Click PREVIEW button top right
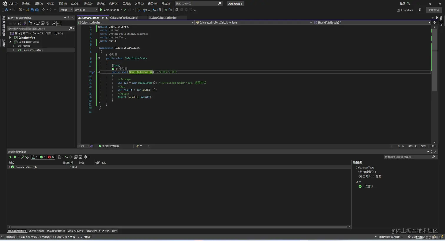 pos(434,10)
